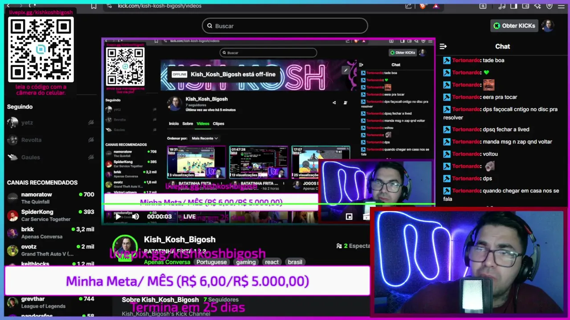Open the Revolta followed channel

coord(51,140)
